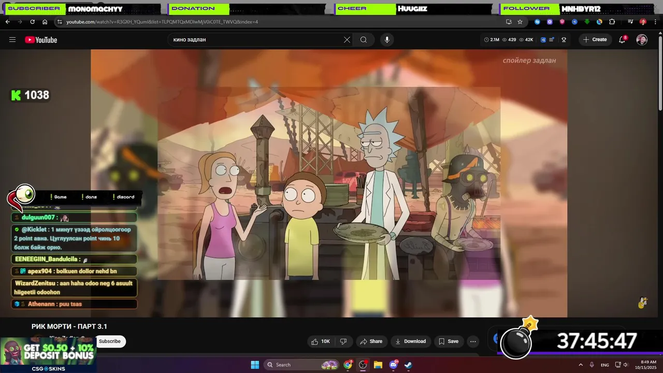Click the 42K views stat
Screen dimensions: 663x373
(x=527, y=39)
